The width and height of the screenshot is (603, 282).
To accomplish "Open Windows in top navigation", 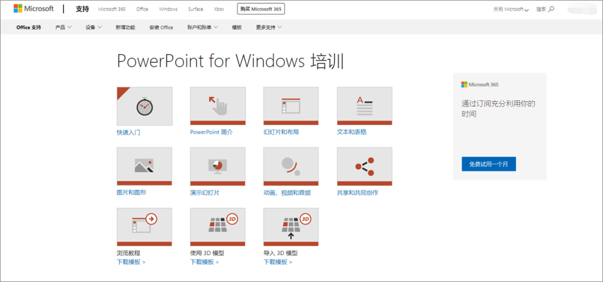I will 168,9.
